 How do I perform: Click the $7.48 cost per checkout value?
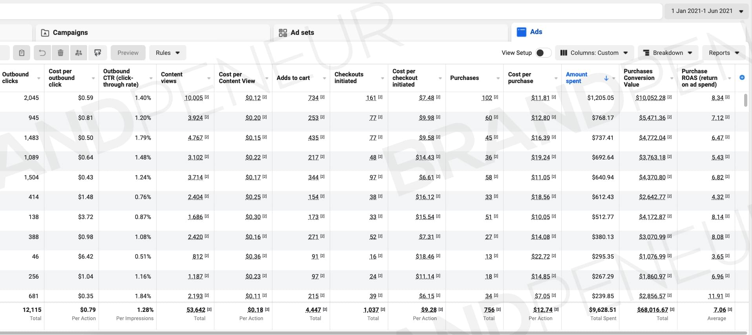427,98
